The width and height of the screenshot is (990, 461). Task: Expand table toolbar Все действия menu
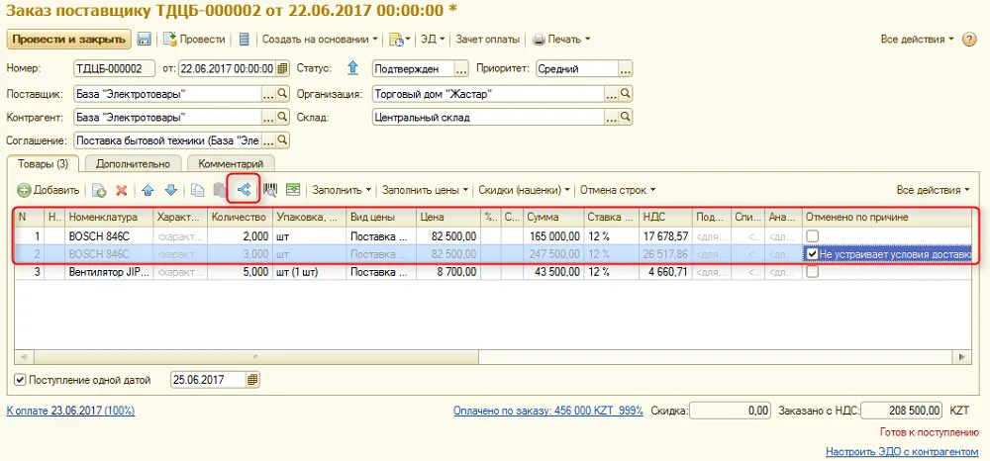point(934,190)
